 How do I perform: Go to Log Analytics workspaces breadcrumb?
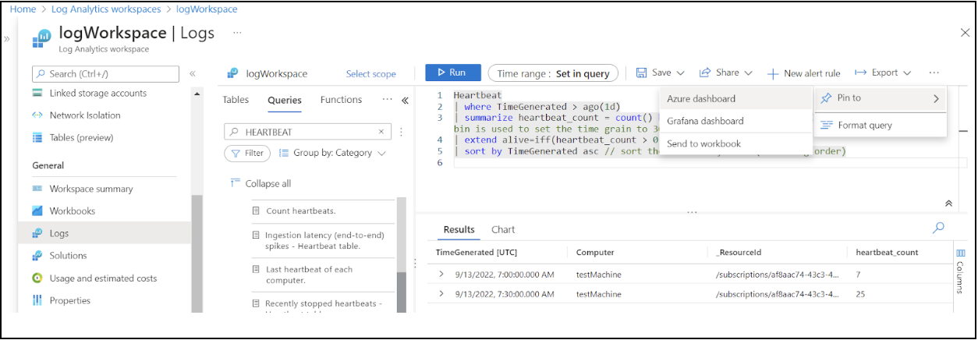point(105,9)
